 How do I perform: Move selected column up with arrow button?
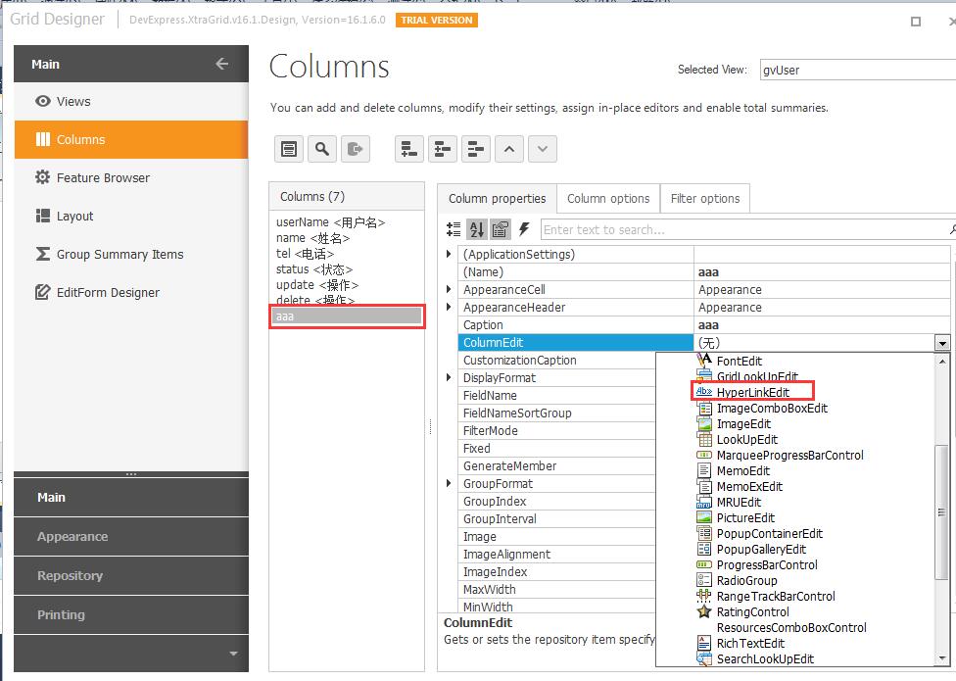[x=509, y=149]
